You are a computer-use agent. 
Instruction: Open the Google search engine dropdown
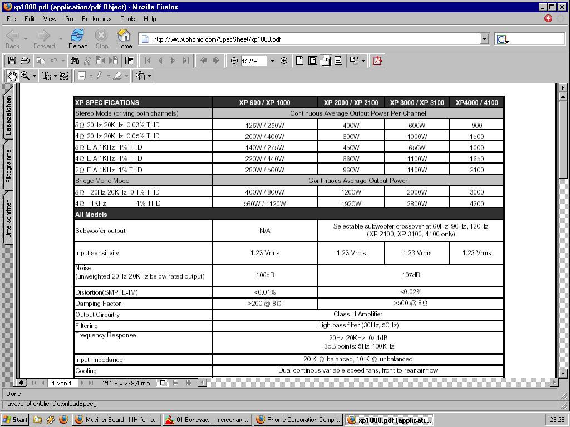click(503, 39)
